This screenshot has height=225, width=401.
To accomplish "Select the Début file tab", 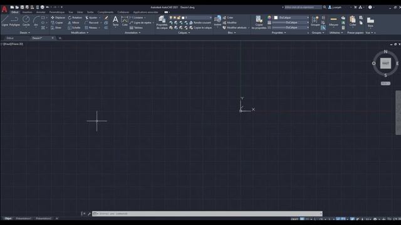I will [10, 38].
